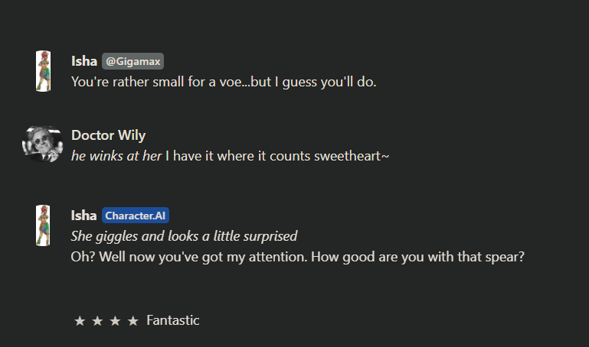Select the Isha name next to @Gigamax
This screenshot has height=347, width=589.
point(84,61)
